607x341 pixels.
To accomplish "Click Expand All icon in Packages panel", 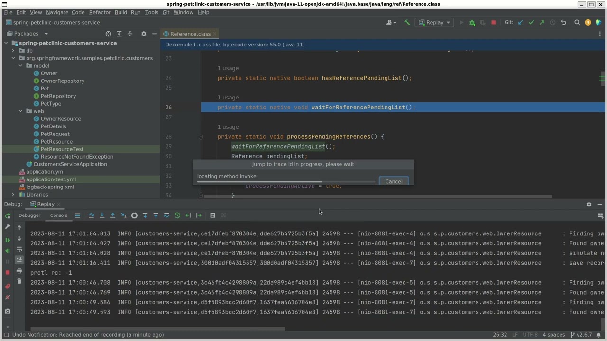I will (x=119, y=34).
